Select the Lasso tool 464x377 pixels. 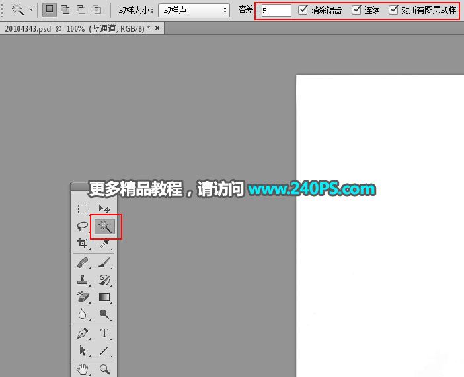coord(83,226)
